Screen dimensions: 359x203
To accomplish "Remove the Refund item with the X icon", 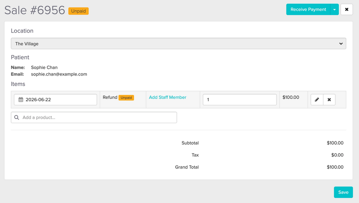I will point(329,100).
